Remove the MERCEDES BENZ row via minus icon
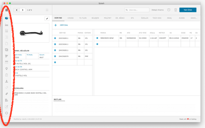Image resolution: width=205 pixels, height=128 pixels. coord(97,38)
